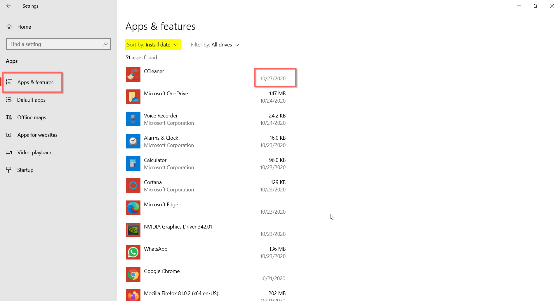Screen dimensions: 558x301
Task: Open the Filter by All drives dropdown
Action: point(215,45)
